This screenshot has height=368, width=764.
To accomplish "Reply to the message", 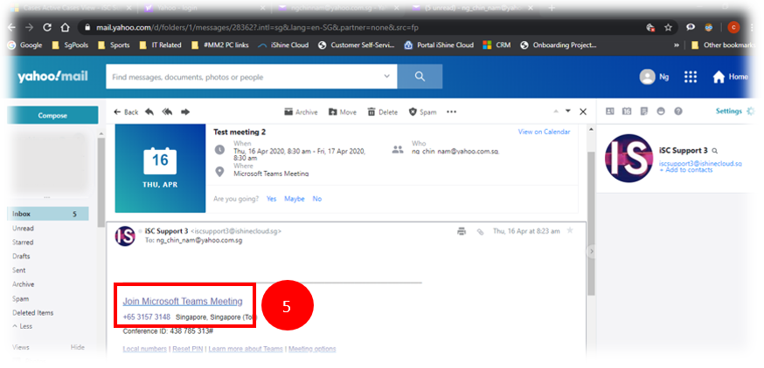I will (x=149, y=112).
